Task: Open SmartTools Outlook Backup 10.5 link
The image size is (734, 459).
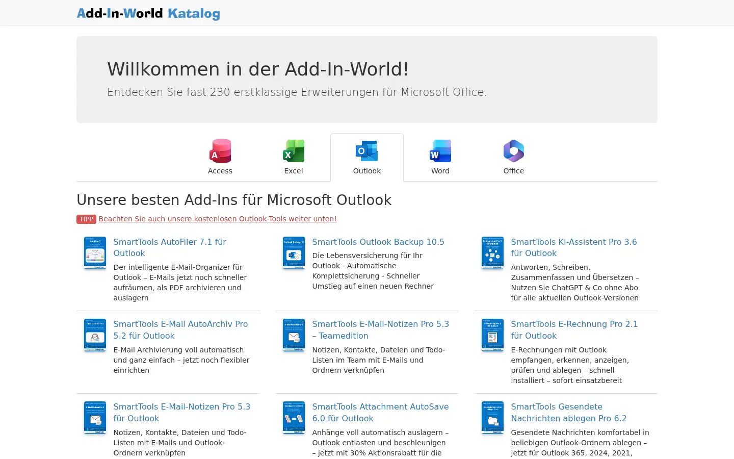Action: click(378, 242)
